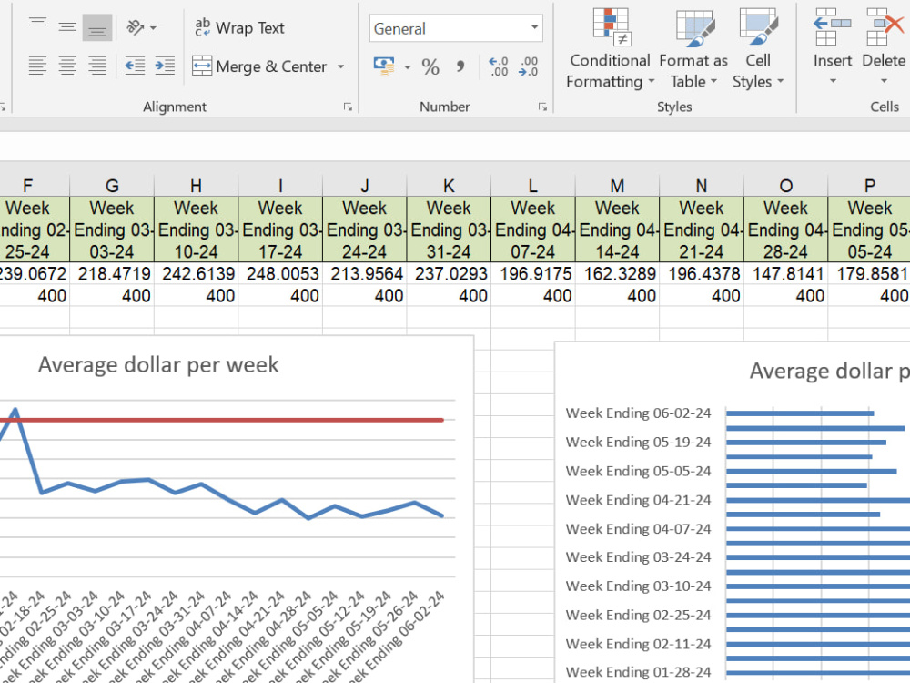Click cell with value 218.4719
This screenshot has height=683, width=910.
(x=112, y=273)
